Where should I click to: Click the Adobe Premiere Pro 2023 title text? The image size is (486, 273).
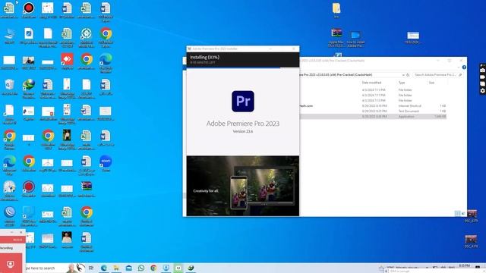243,124
